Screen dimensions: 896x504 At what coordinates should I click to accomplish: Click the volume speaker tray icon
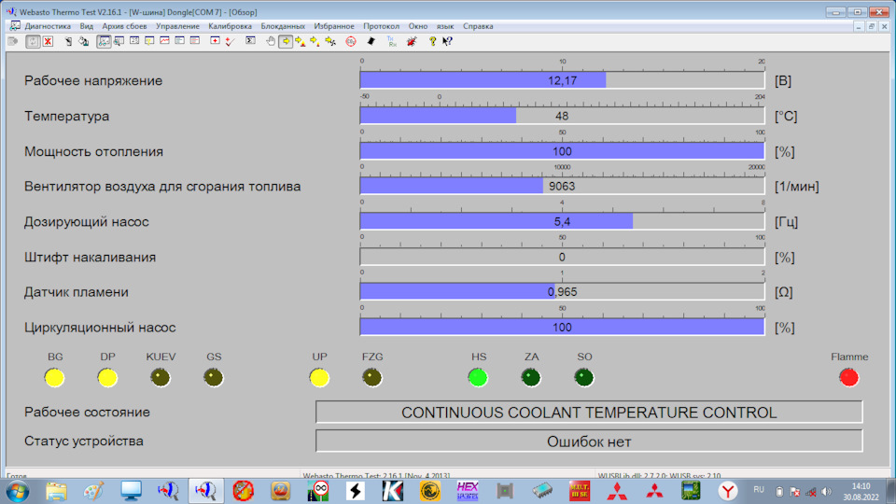point(826,492)
